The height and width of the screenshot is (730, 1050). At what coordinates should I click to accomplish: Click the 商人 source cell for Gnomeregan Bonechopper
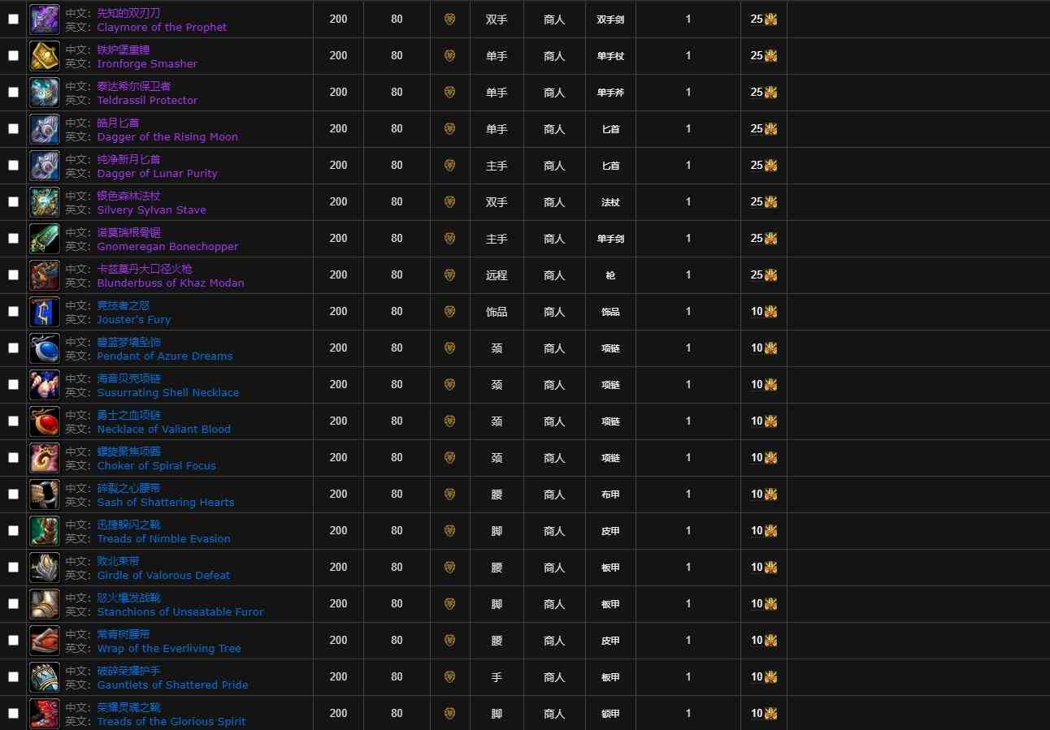(x=554, y=239)
